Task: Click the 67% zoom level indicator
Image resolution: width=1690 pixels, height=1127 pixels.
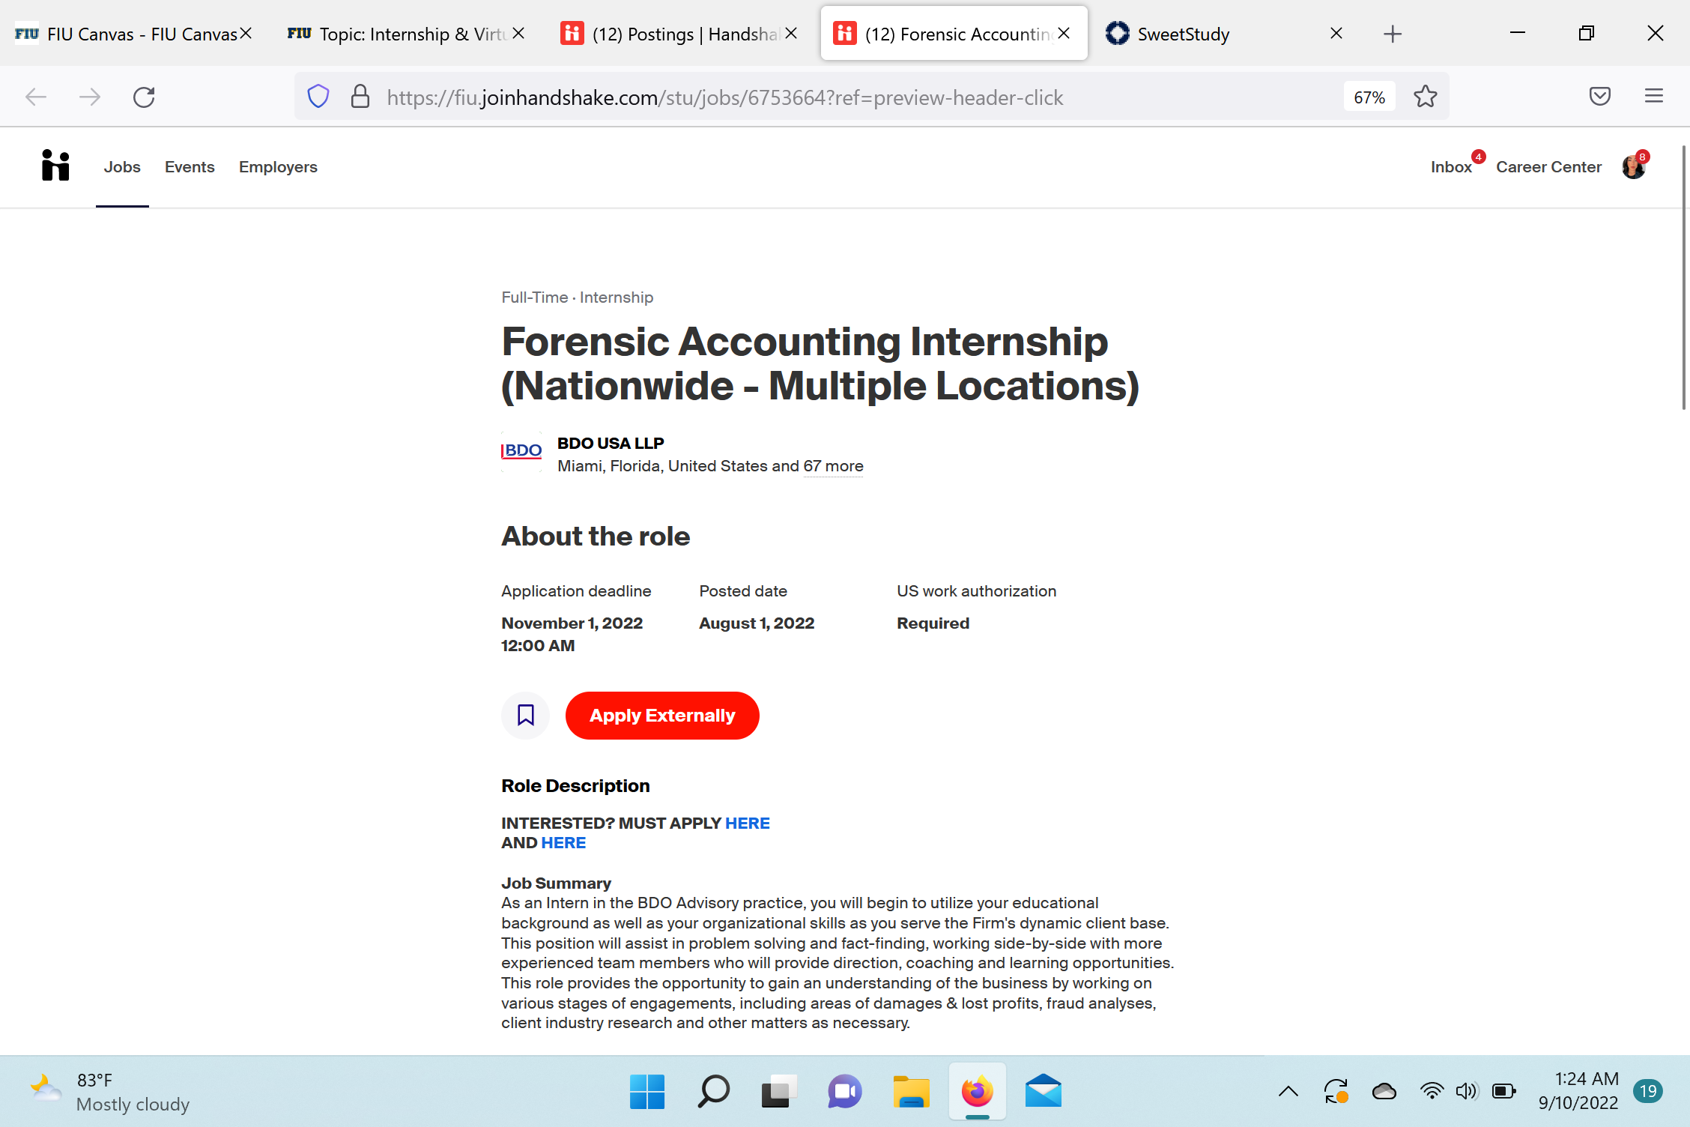Action: pyautogui.click(x=1369, y=97)
